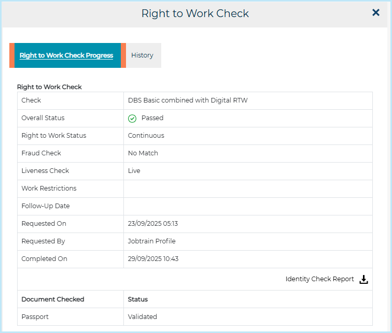Click the 'Passed' overall status text
This screenshot has width=392, height=333.
click(x=152, y=118)
